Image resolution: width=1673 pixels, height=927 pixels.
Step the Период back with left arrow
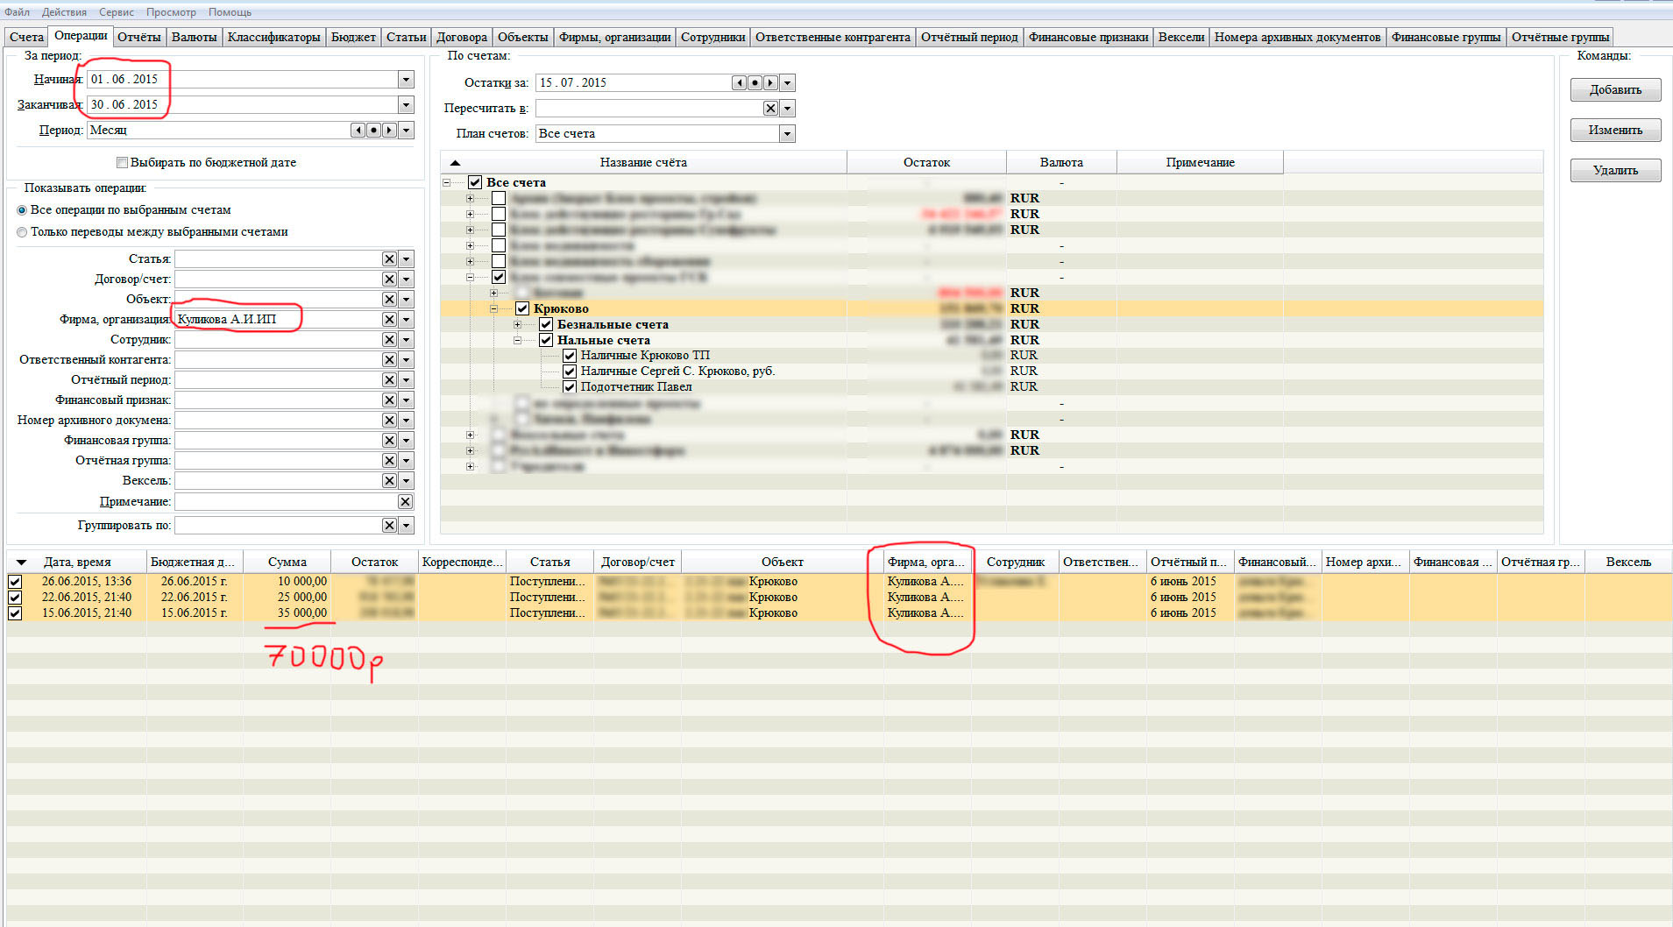tap(358, 131)
